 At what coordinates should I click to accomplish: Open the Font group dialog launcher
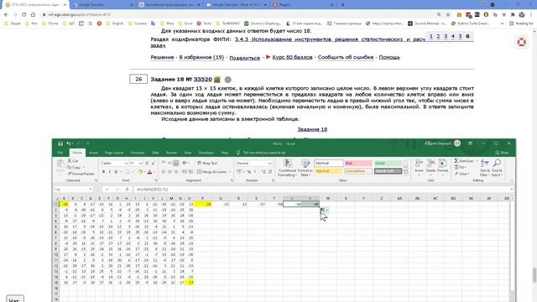click(x=156, y=180)
